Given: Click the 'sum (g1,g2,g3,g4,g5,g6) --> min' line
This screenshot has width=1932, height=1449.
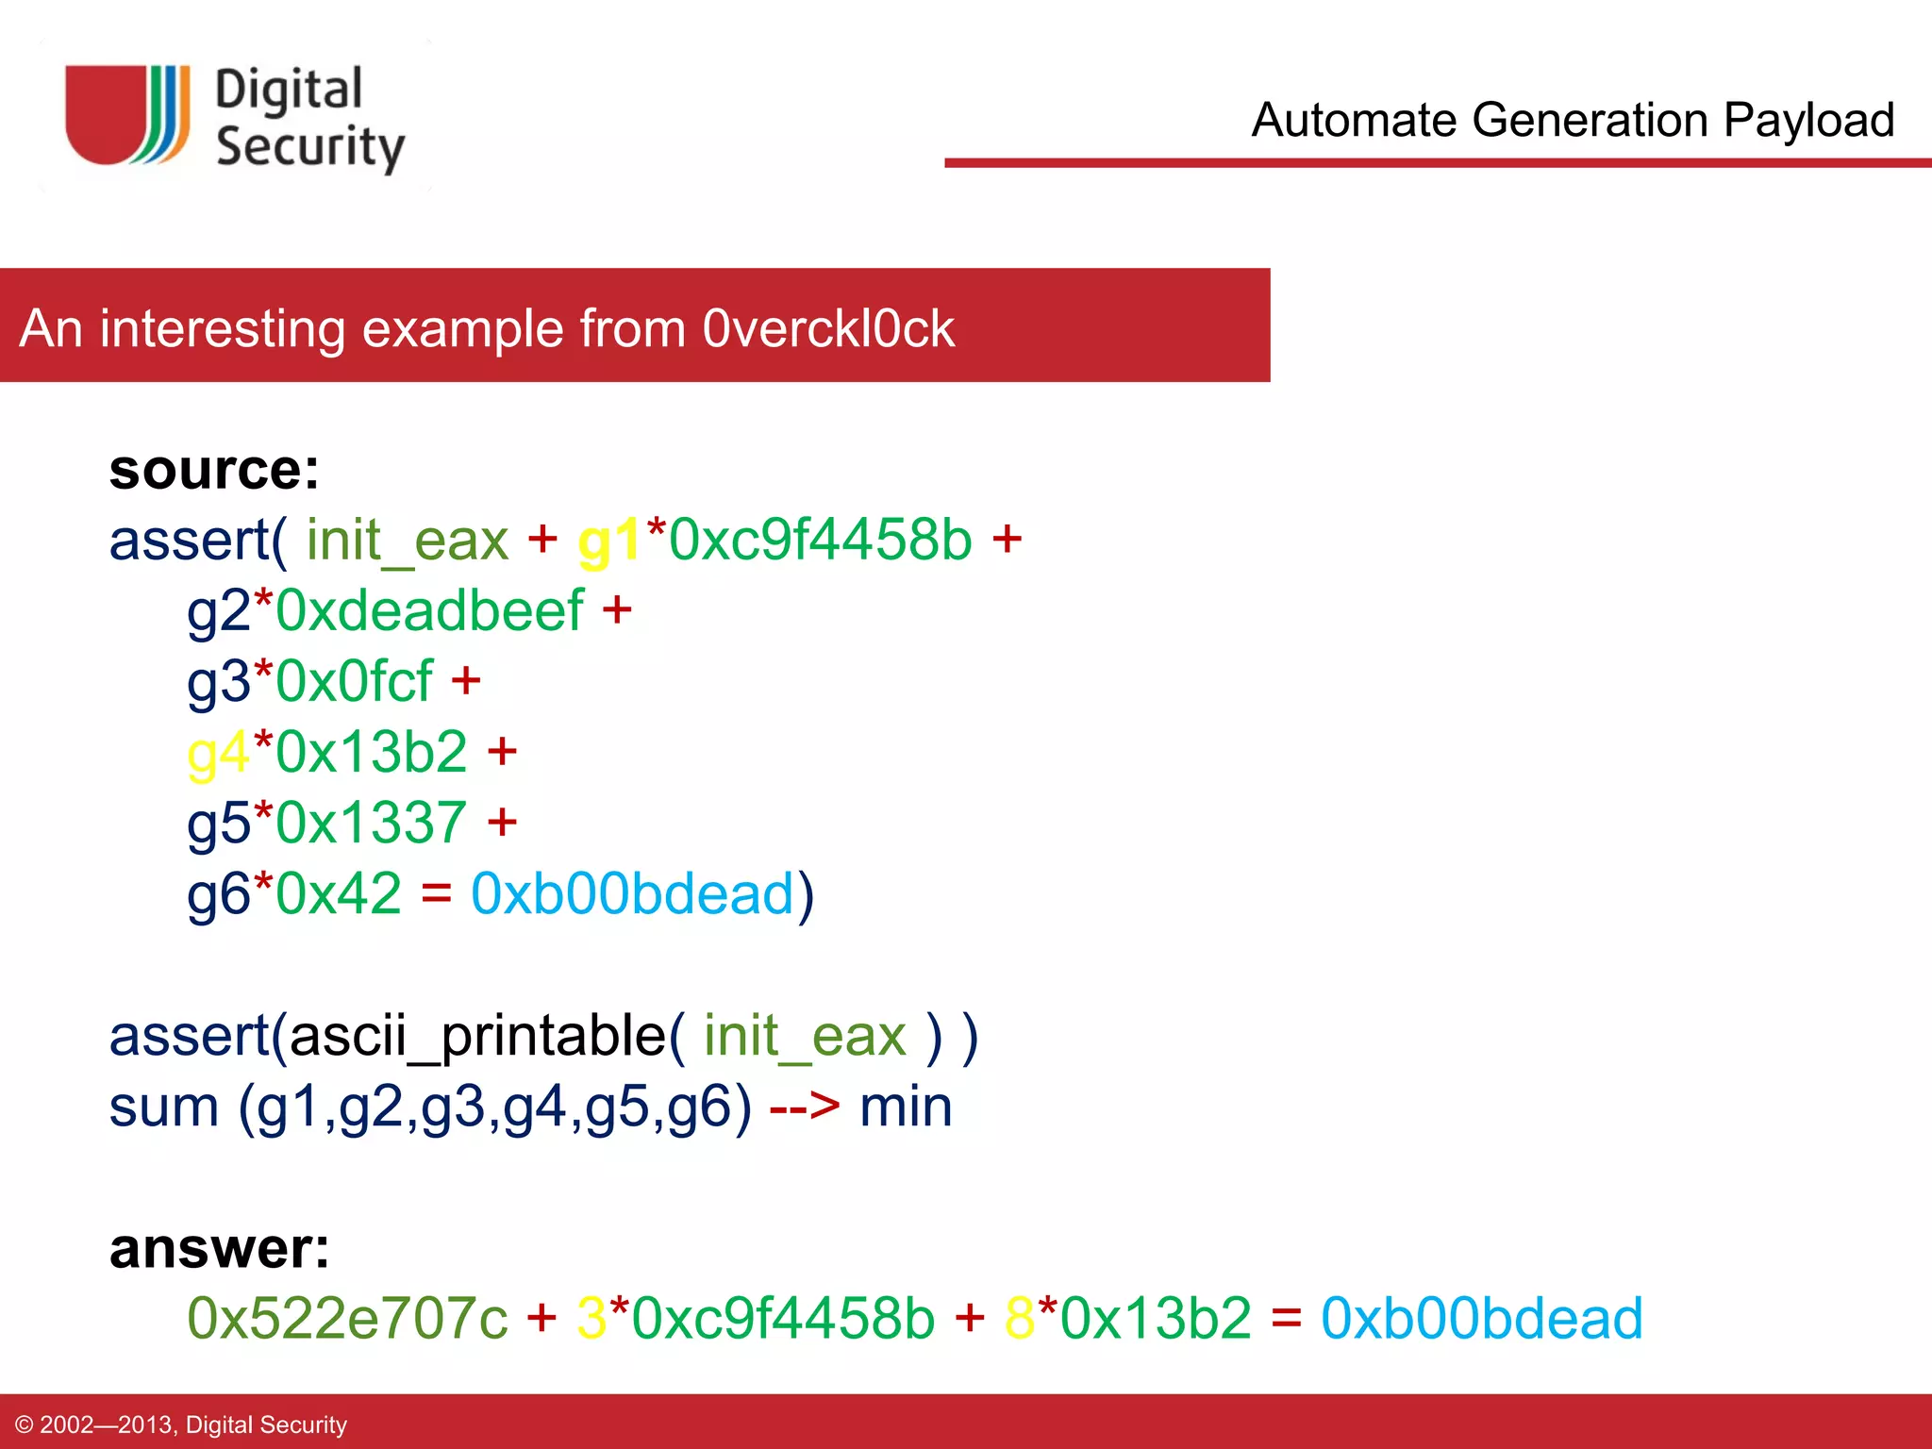Looking at the screenshot, I should click(x=530, y=1108).
